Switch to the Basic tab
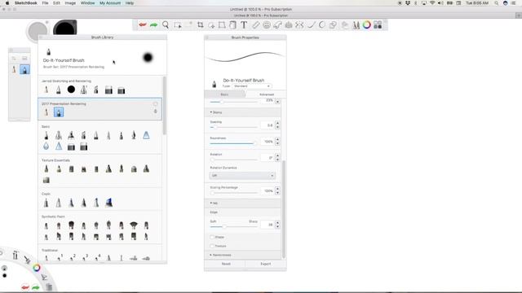The height and width of the screenshot is (293, 522). pos(225,94)
